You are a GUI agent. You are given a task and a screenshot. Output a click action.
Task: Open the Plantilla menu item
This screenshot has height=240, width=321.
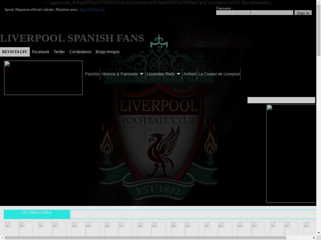pos(92,74)
